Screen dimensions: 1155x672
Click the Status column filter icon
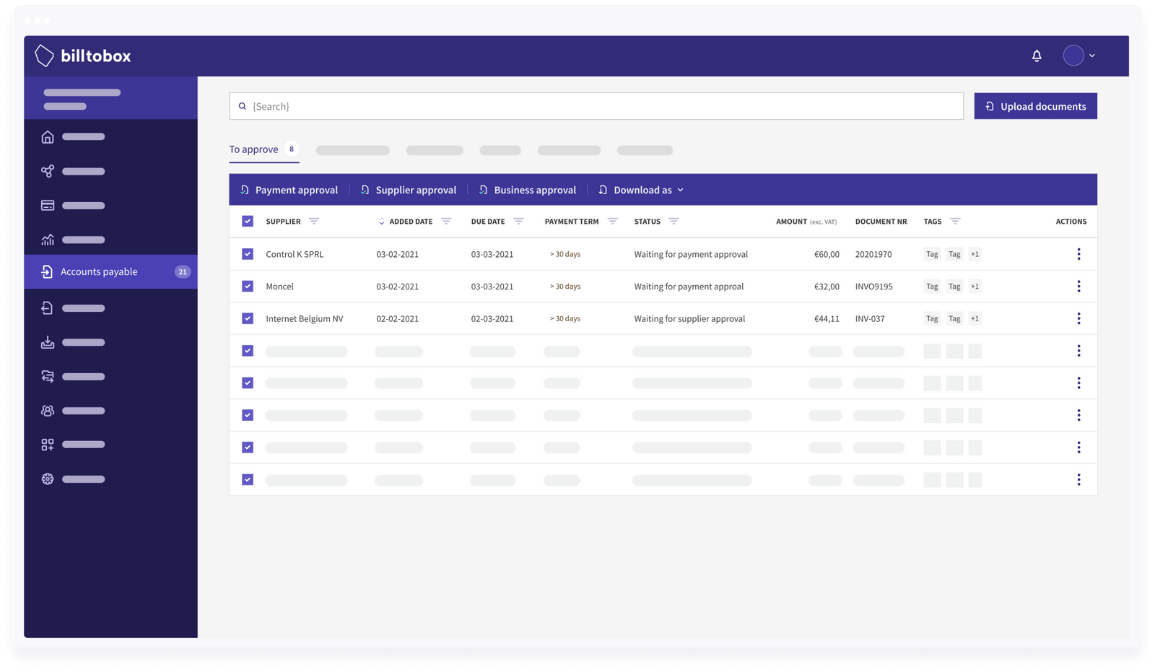(674, 222)
